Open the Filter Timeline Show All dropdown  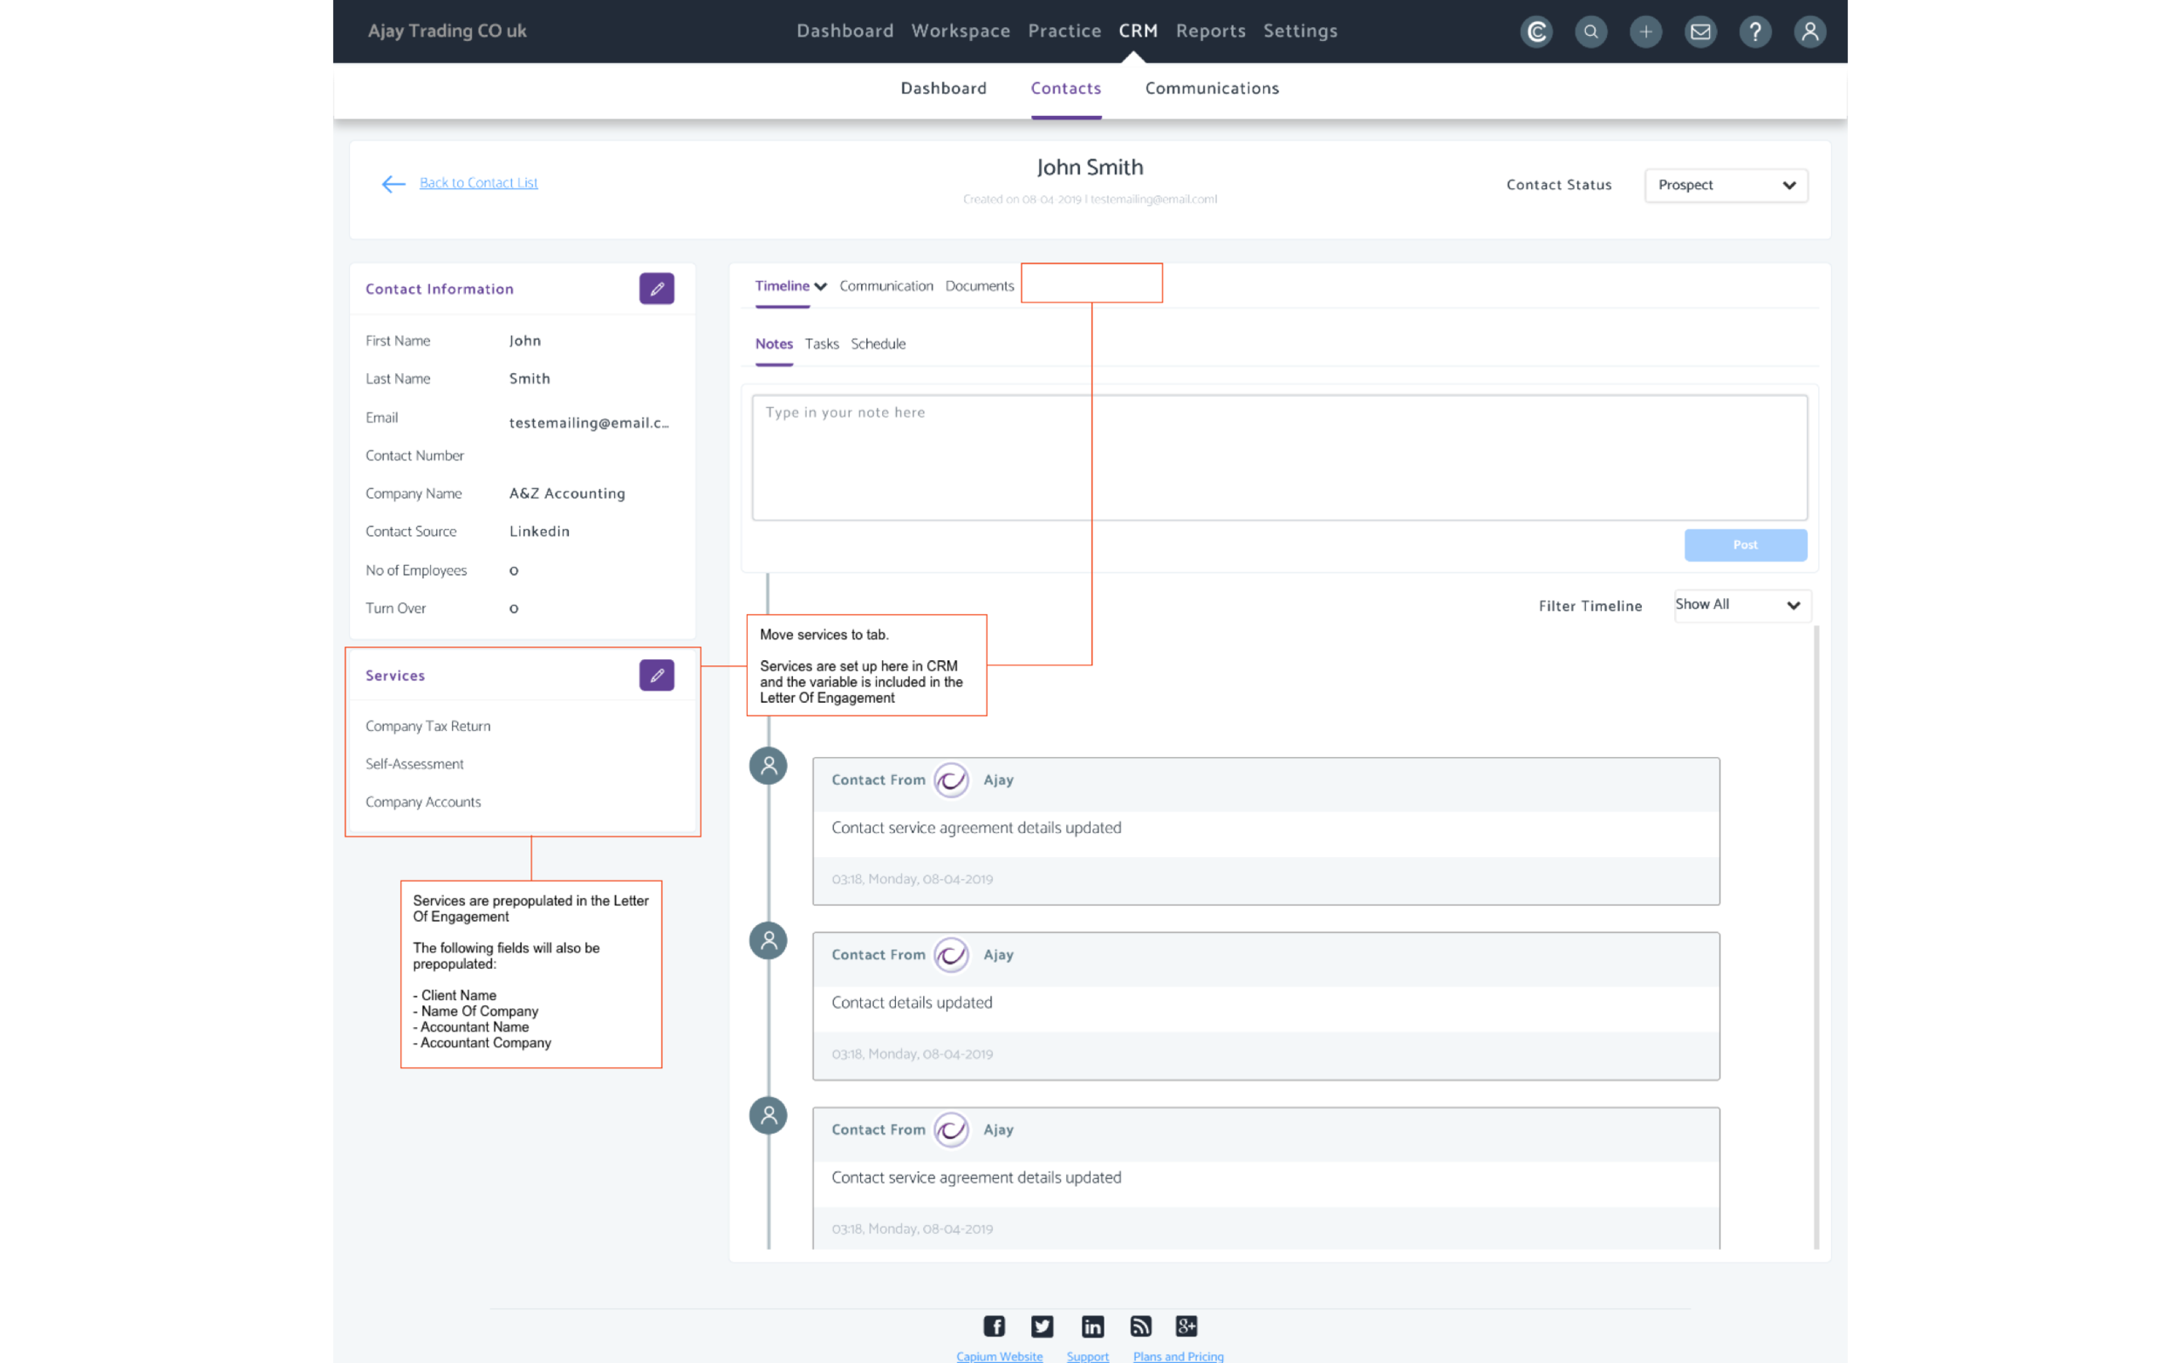coord(1741,605)
